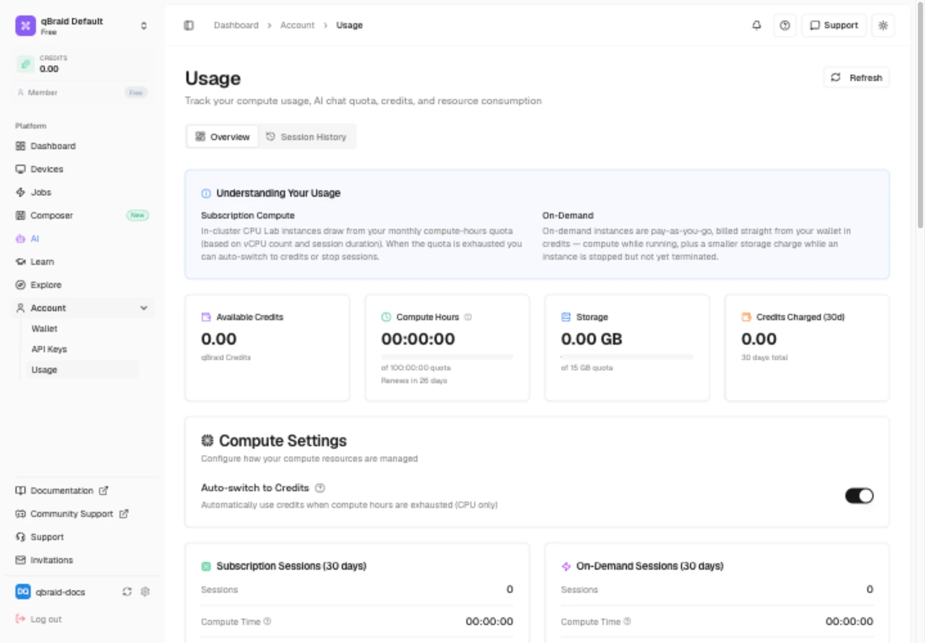Click the credits leaf icon
The image size is (925, 643).
pos(25,64)
